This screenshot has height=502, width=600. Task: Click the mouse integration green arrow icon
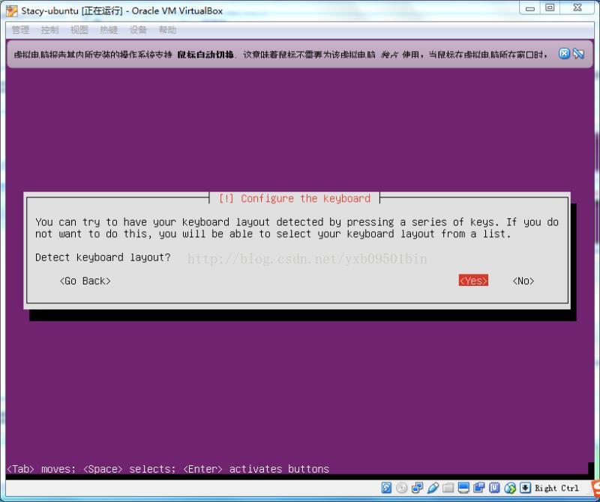510,488
